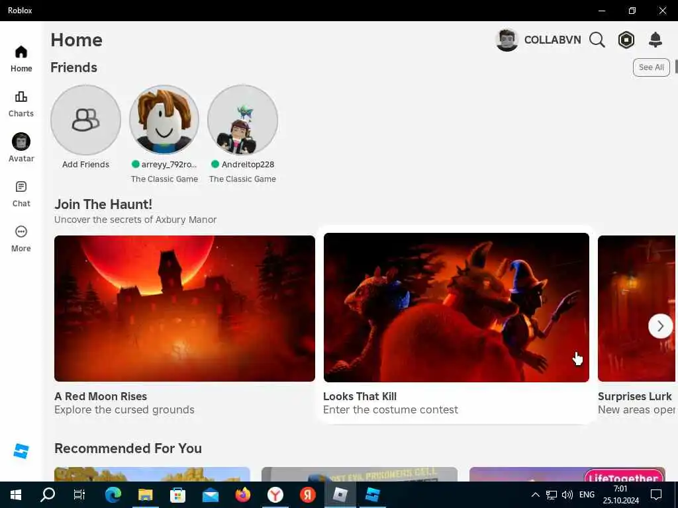678x508 pixels.
Task: Open the LifeTogether recommended game card
Action: tap(567, 474)
